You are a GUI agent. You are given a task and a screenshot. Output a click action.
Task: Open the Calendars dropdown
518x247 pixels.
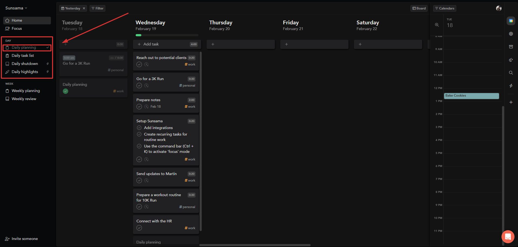445,8
